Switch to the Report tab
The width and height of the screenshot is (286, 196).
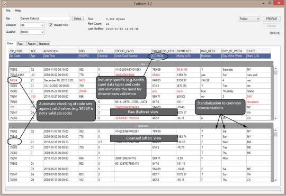pos(32,44)
